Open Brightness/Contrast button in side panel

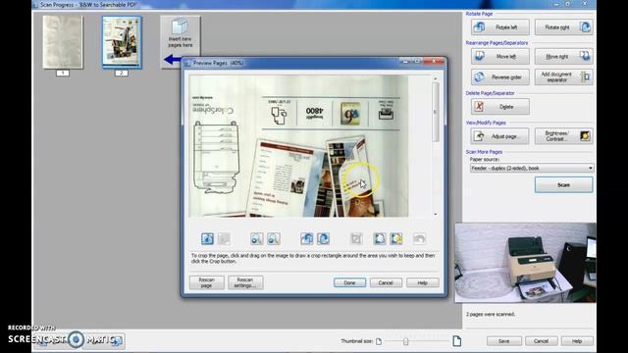click(x=563, y=136)
